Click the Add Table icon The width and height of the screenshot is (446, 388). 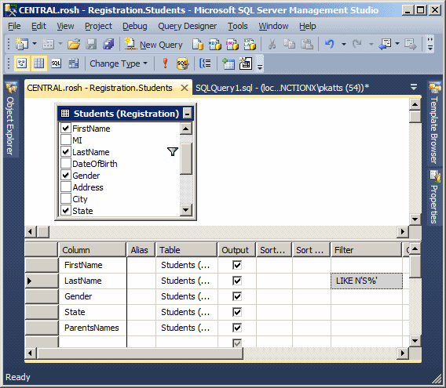pyautogui.click(x=228, y=63)
